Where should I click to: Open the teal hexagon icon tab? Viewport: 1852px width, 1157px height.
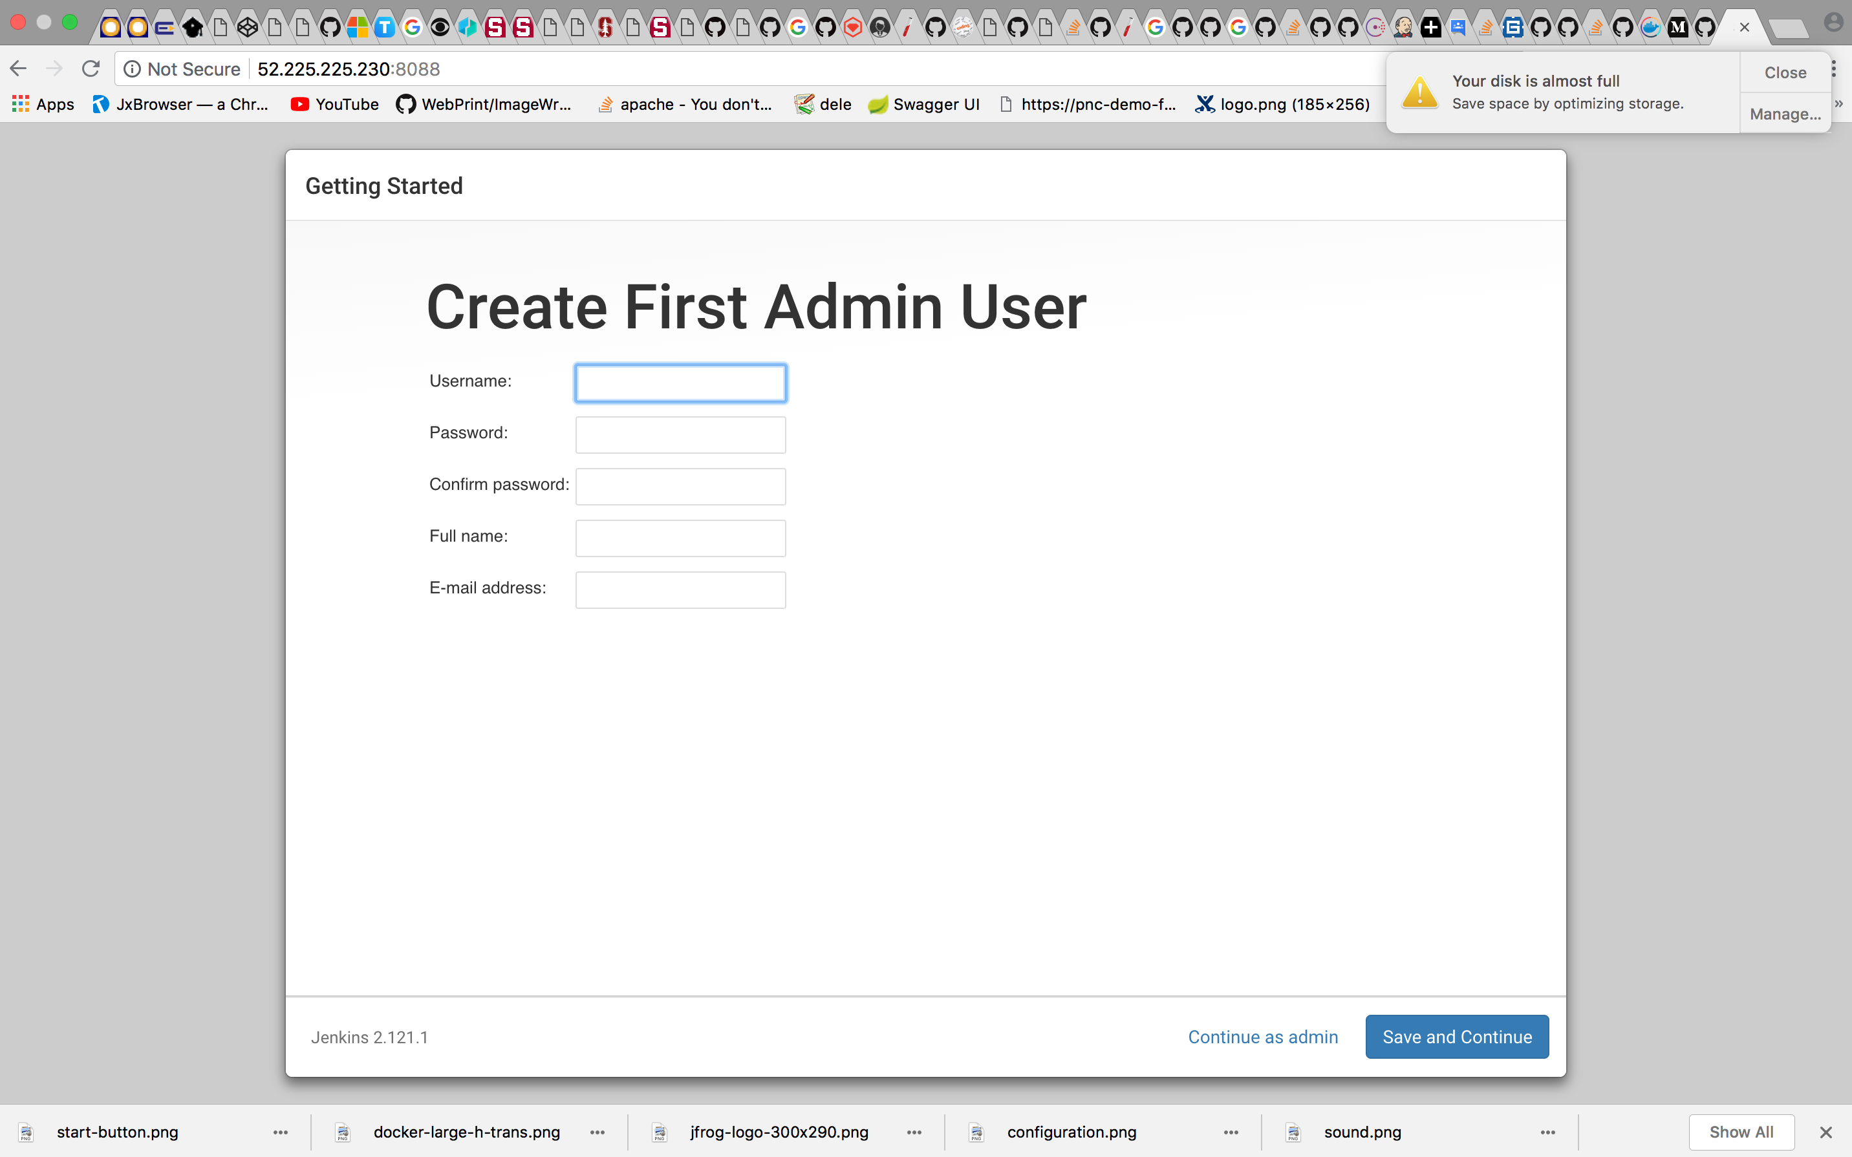(x=468, y=28)
